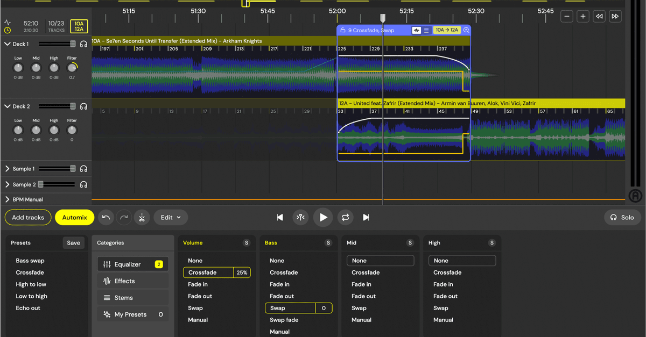Open the Edit dropdown

pyautogui.click(x=171, y=217)
